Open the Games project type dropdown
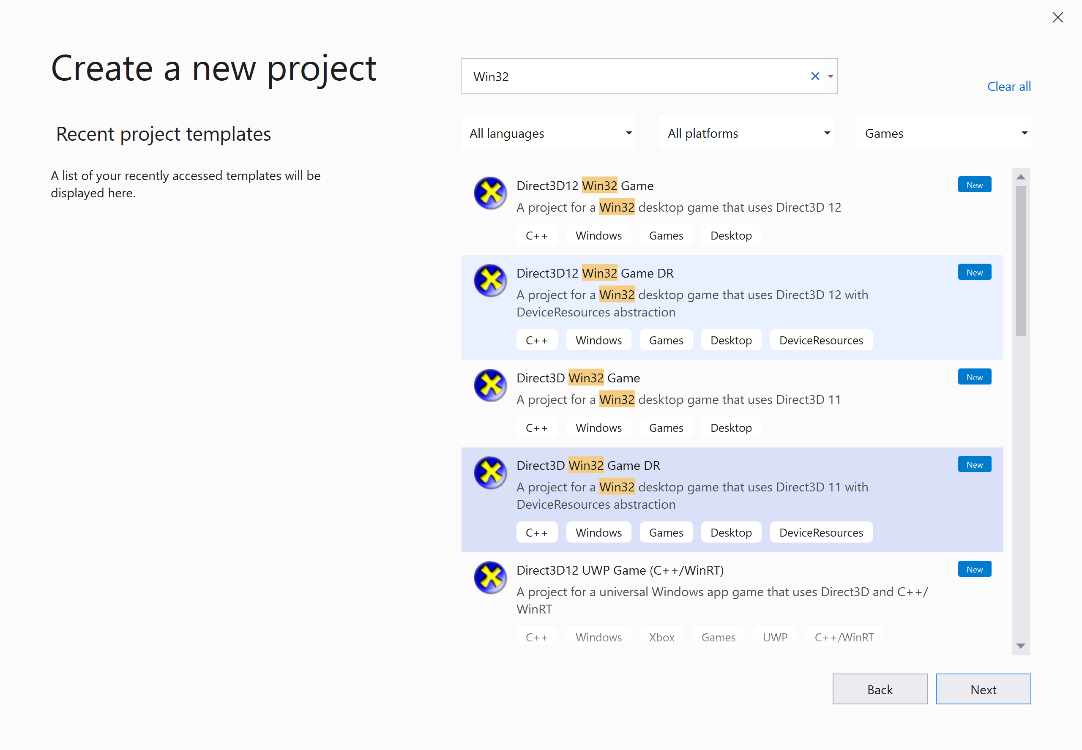This screenshot has width=1082, height=750. click(x=944, y=133)
